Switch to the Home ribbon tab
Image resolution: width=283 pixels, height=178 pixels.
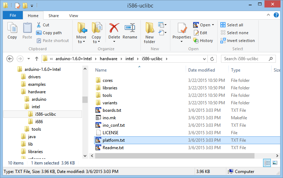pyautogui.click(x=33, y=16)
